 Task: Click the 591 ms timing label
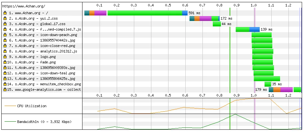(x=194, y=13)
